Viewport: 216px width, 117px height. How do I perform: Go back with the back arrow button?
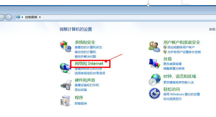2,17
